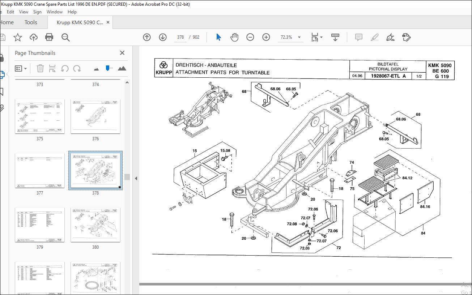
Task: Click the part label '15.08' in the drawing
Action: pyautogui.click(x=225, y=150)
